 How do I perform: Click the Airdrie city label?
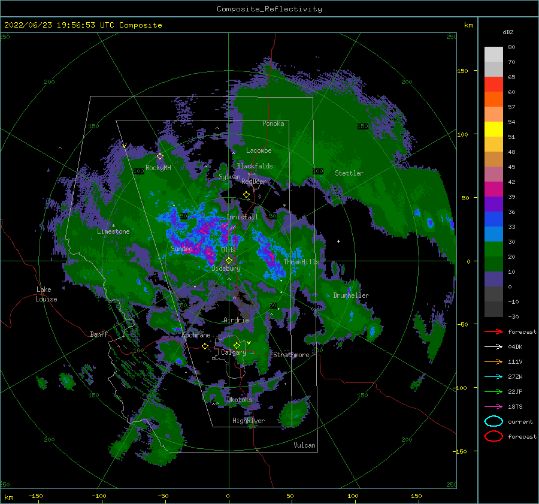(236, 320)
